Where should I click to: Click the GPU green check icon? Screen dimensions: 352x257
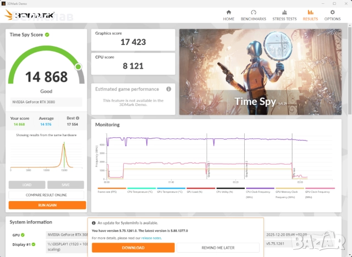[x=23, y=235]
